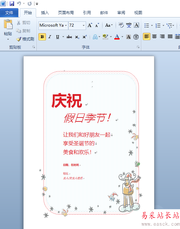Align text left
Image resolution: width=180 pixels, height=229 pixels.
pos(146,37)
